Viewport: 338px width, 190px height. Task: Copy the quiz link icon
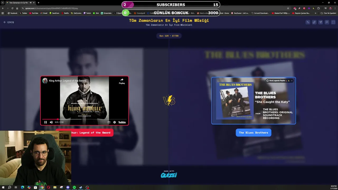tap(314, 22)
